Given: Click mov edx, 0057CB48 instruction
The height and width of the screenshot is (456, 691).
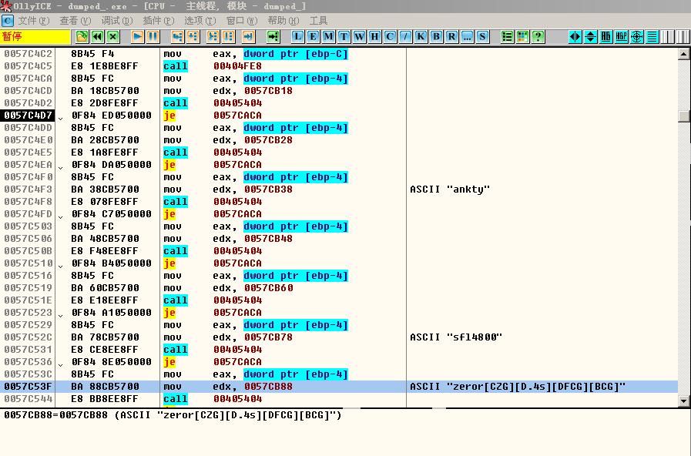Looking at the screenshot, I should point(228,239).
